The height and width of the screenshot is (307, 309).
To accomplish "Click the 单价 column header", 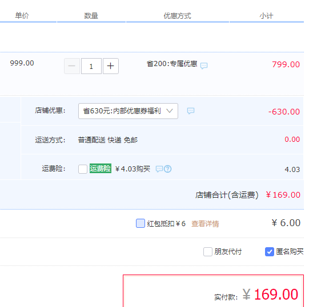I will (22, 15).
